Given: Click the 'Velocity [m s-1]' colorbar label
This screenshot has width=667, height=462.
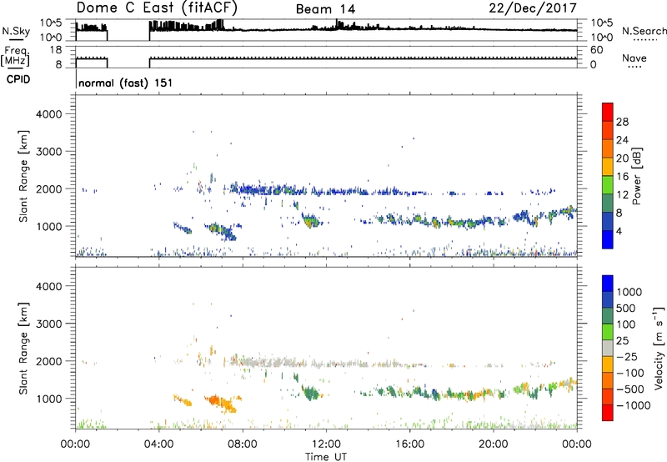Looking at the screenshot, I should 659,348.
